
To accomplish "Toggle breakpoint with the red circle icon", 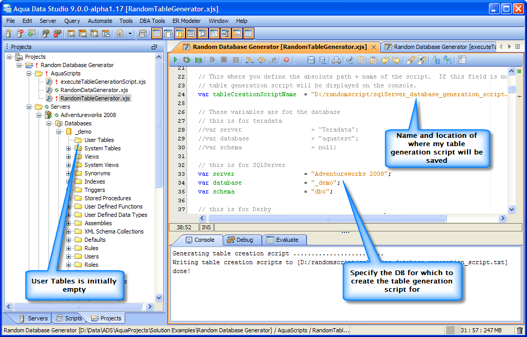I will 286,60.
